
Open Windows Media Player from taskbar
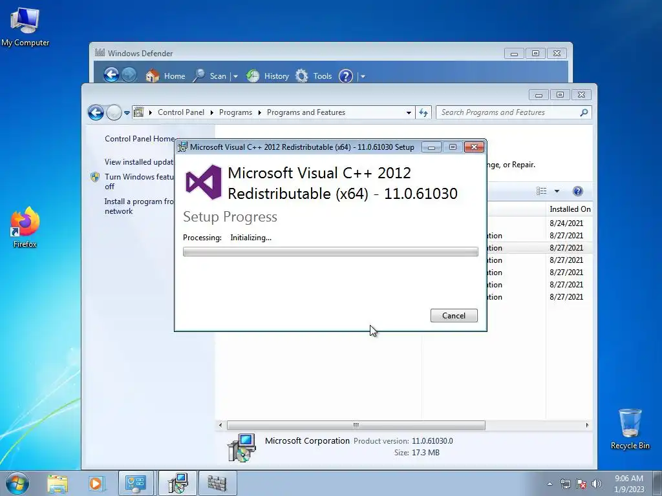(x=96, y=484)
